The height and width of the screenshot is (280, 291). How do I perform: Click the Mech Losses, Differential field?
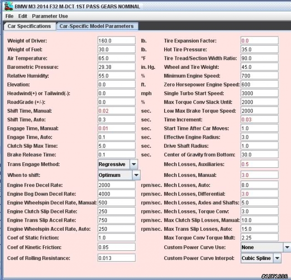tap(260, 194)
